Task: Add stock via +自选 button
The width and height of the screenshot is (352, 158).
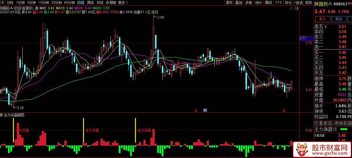Action: [x=298, y=3]
